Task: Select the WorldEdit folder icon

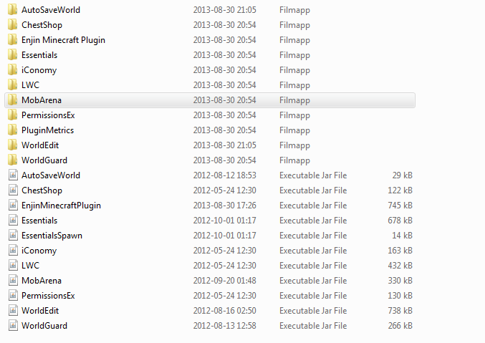Action: coord(12,145)
